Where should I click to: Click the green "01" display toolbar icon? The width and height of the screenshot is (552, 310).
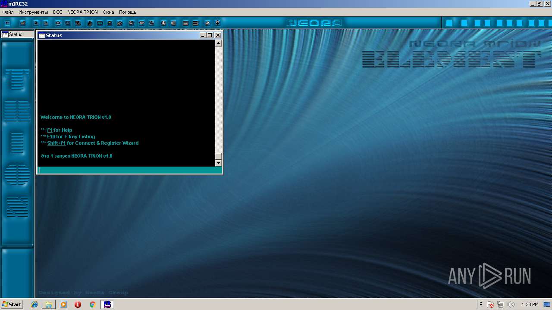click(100, 23)
